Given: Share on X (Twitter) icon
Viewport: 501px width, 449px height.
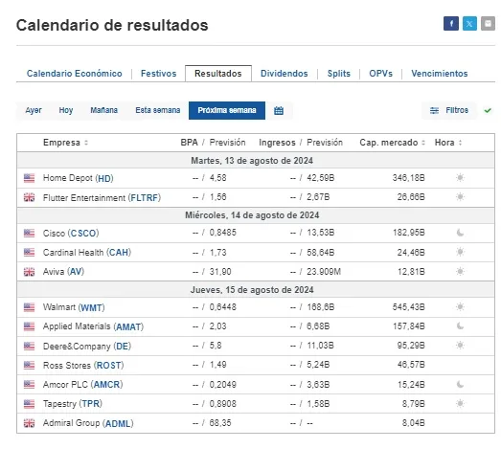Looking at the screenshot, I should pyautogui.click(x=469, y=24).
